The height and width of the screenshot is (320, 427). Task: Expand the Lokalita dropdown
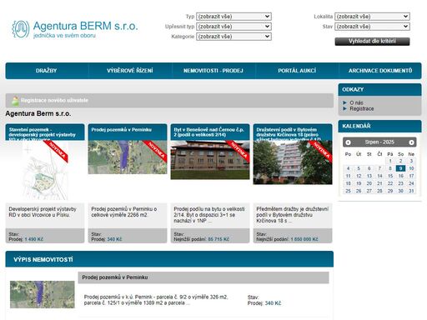[x=372, y=17]
